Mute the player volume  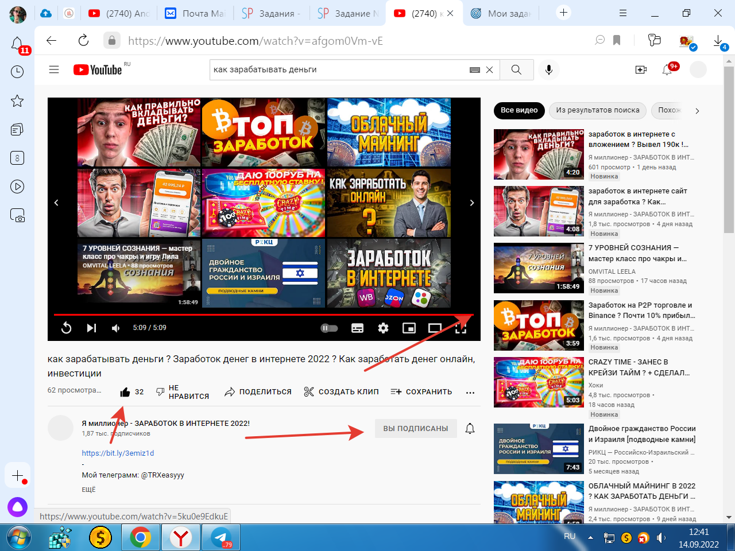point(116,328)
